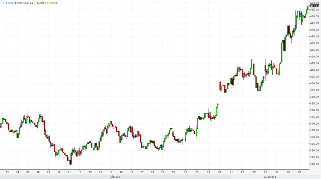
Task: Click the 425.00 price axis label
Action: coord(315,50)
